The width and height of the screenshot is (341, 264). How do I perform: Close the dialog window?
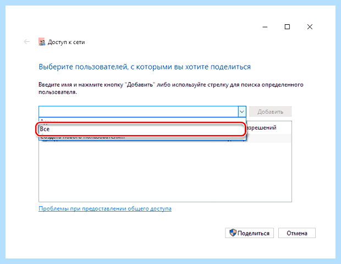point(310,27)
